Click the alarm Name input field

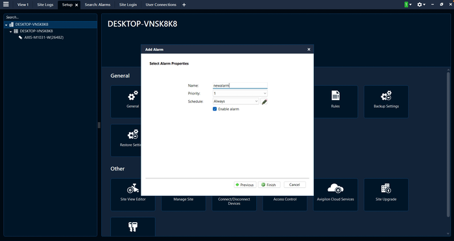(x=240, y=86)
